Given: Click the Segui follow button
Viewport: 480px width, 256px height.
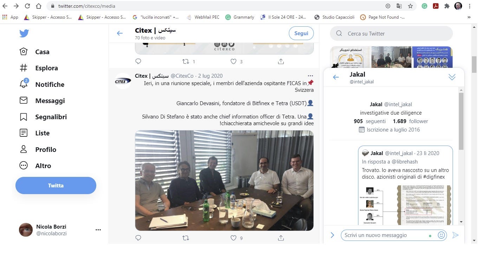Looking at the screenshot, I should [x=301, y=33].
